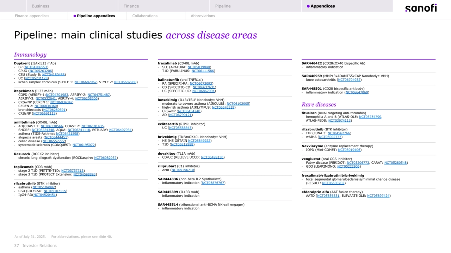Open PETITE-T1D link NCT05757713
The image size is (451, 253).
[x=73, y=170]
